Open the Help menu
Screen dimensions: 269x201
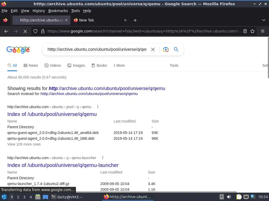(87, 11)
